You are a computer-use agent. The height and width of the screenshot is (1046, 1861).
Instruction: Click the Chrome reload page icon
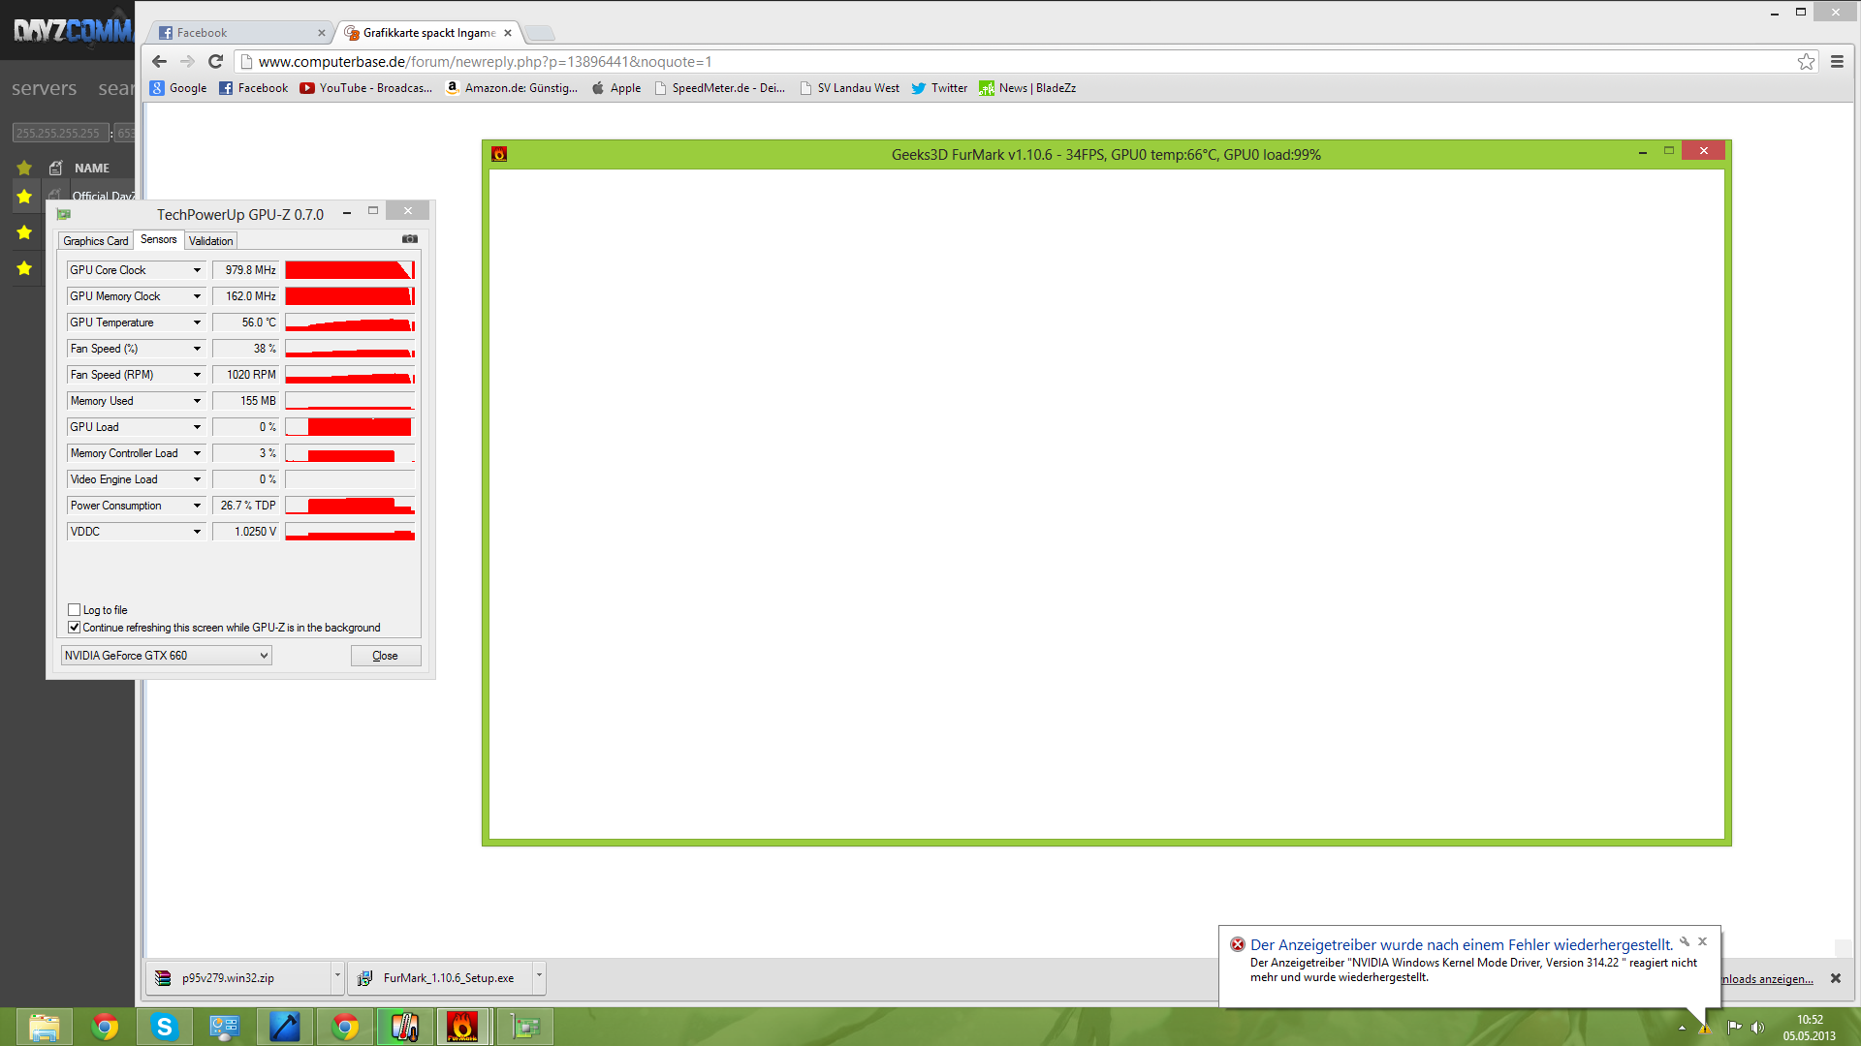click(216, 62)
